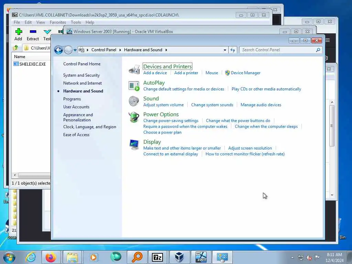This screenshot has height=264, width=352.
Task: Click the vertical scrollbar thumb in background window
Action: (x=332, y=126)
